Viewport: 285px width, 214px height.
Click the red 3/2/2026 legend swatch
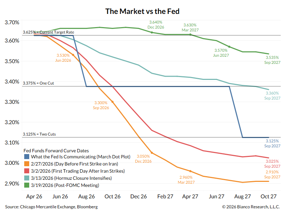(27, 171)
